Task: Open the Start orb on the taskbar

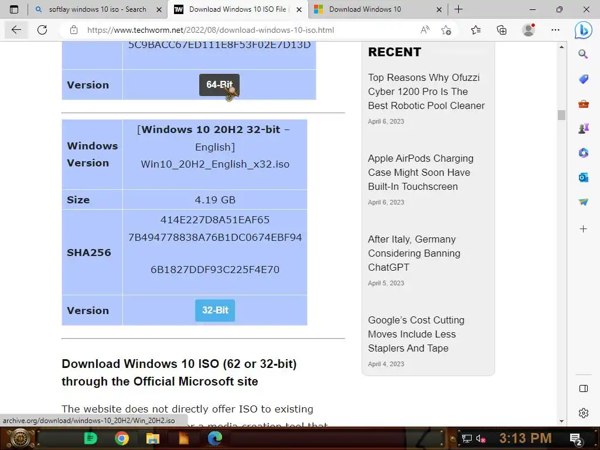Action: click(x=19, y=438)
